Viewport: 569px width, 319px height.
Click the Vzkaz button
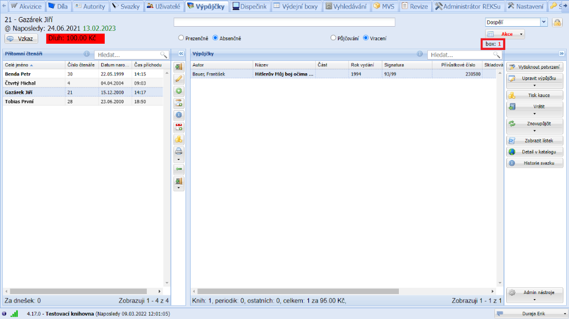click(x=21, y=39)
